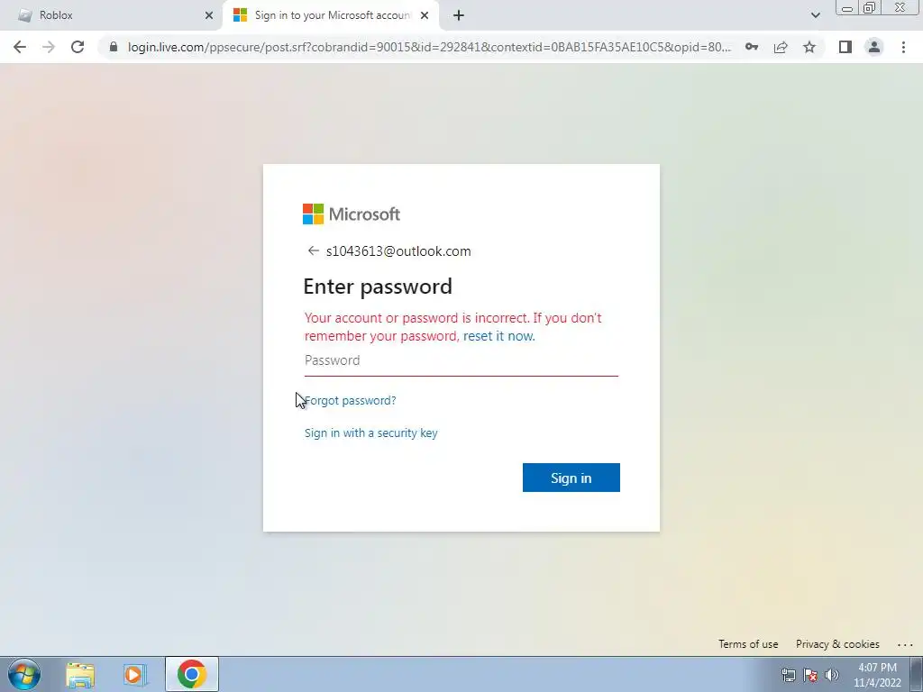923x692 pixels.
Task: Click the Show desktop strip
Action: pyautogui.click(x=917, y=674)
